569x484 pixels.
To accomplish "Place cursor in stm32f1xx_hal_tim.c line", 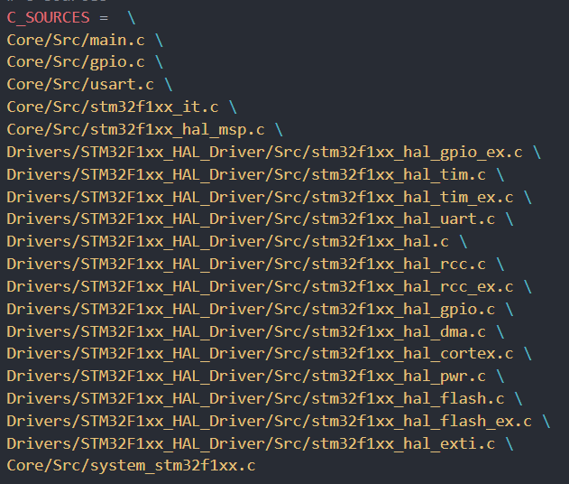I will (246, 175).
